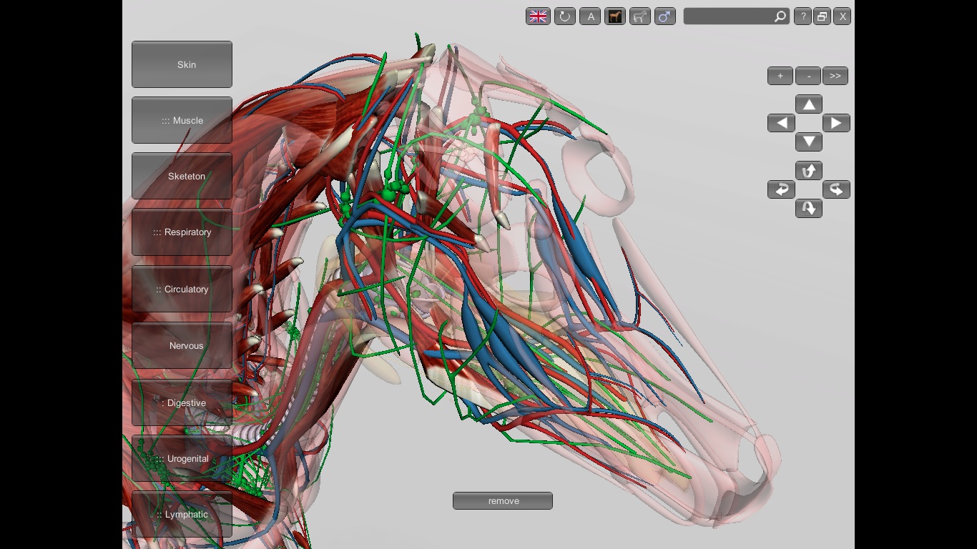Pan view left with the triangle arrow

pos(781,124)
